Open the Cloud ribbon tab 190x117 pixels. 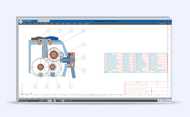click(x=81, y=24)
